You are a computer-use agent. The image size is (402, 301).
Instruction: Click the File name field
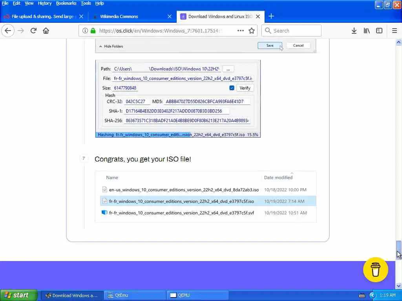(x=183, y=78)
